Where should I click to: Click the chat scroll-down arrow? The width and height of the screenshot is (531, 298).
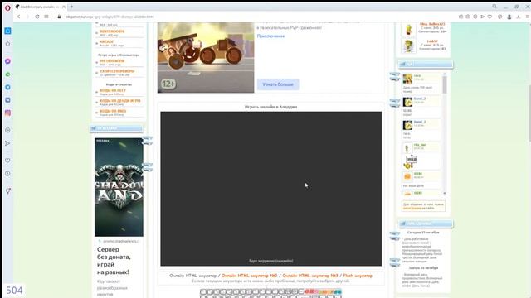[x=445, y=193]
